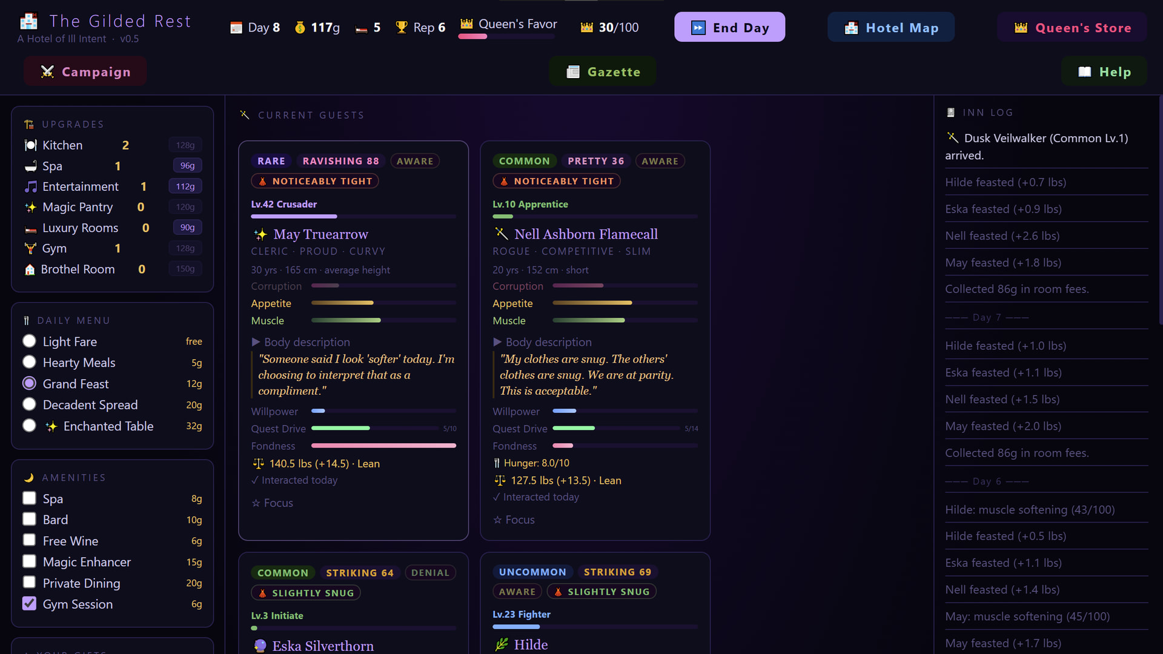Uncheck the Gym Session amenity

[x=29, y=604]
